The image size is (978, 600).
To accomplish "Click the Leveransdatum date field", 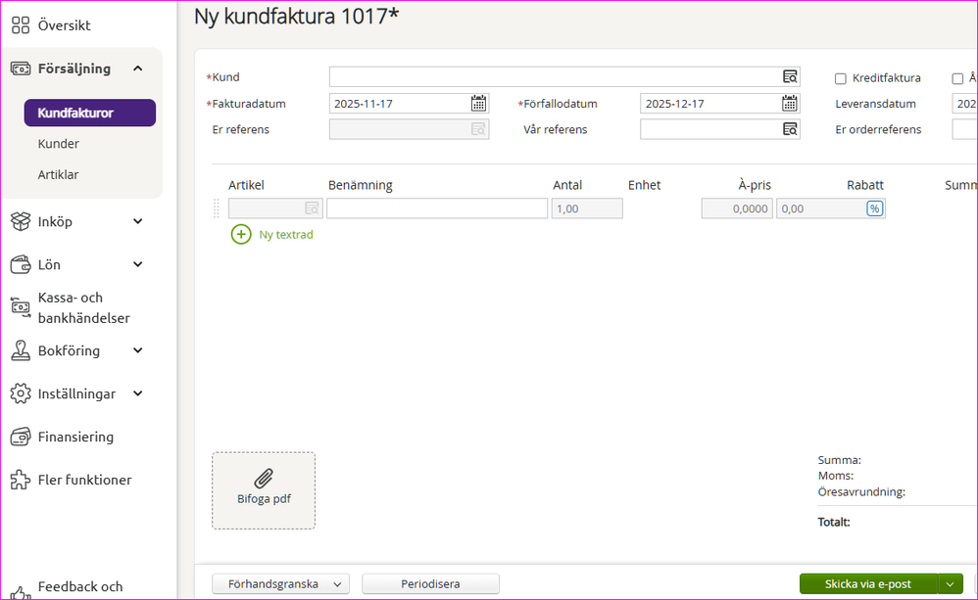I will [x=964, y=104].
